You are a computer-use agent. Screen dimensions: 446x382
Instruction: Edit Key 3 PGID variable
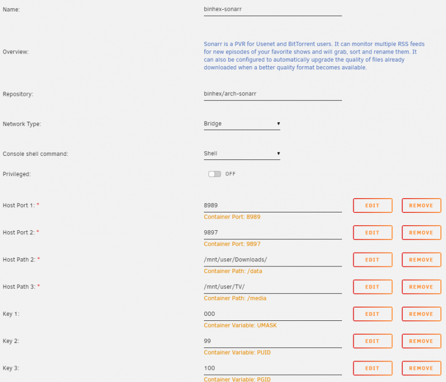click(x=373, y=368)
